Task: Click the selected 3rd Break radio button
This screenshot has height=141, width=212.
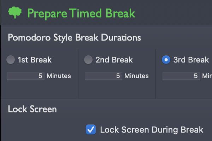Action: 166,60
